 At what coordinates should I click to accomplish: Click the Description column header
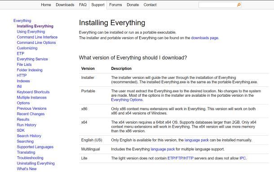click(121, 69)
